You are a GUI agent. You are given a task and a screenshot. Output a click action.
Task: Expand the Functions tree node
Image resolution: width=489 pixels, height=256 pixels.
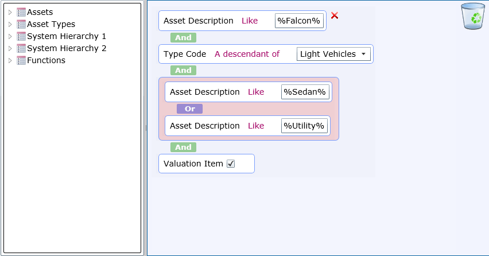coord(10,60)
